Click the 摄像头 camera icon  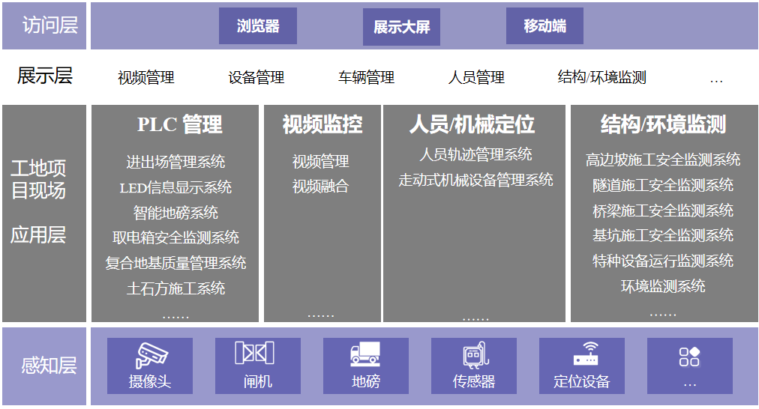coord(151,355)
